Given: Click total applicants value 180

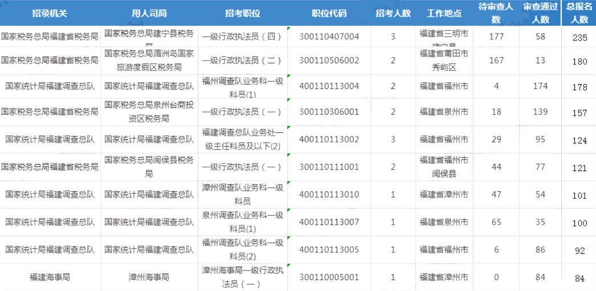Looking at the screenshot, I should pyautogui.click(x=579, y=62).
